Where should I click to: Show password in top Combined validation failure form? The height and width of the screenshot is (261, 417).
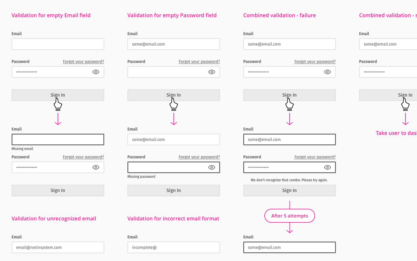click(x=328, y=72)
